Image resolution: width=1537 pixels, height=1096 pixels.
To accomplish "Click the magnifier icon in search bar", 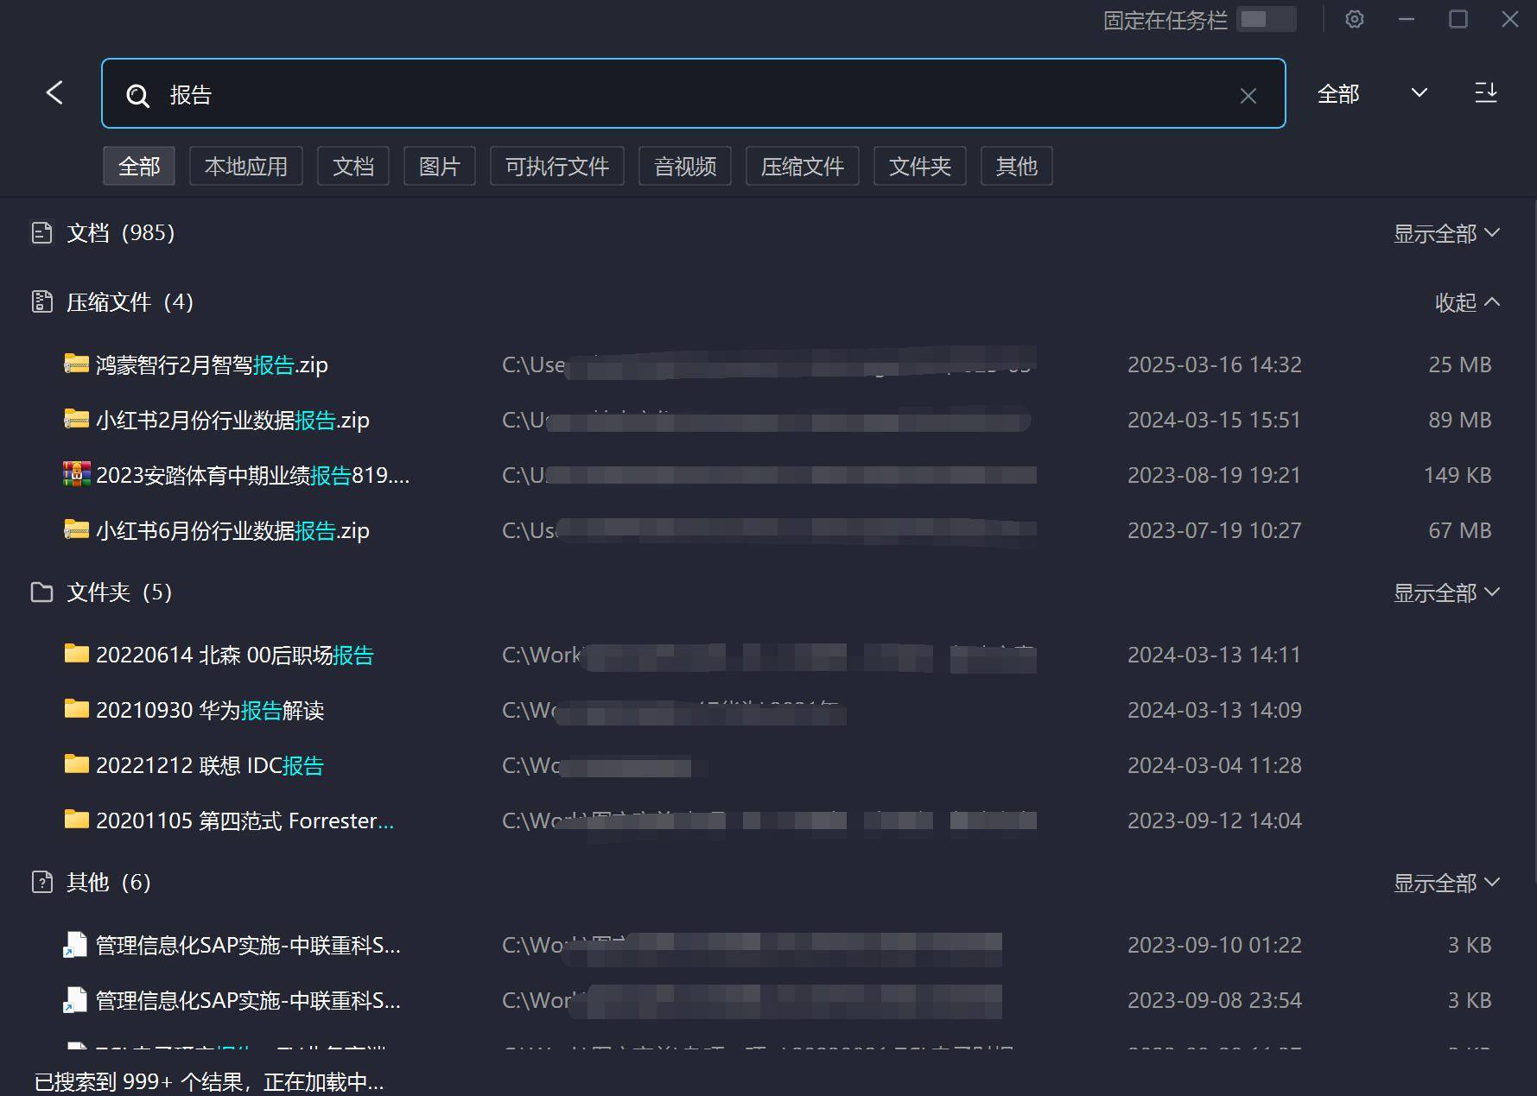I will (138, 95).
